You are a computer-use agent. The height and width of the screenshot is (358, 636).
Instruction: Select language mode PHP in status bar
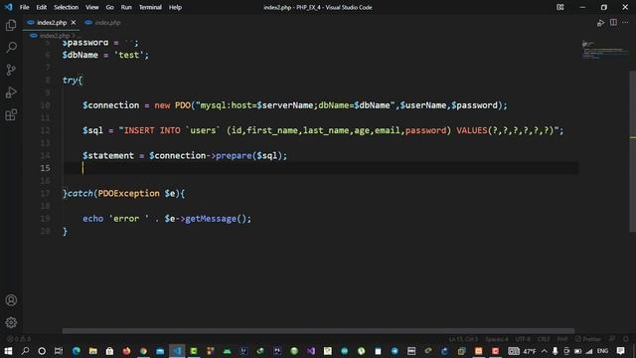pos(562,339)
